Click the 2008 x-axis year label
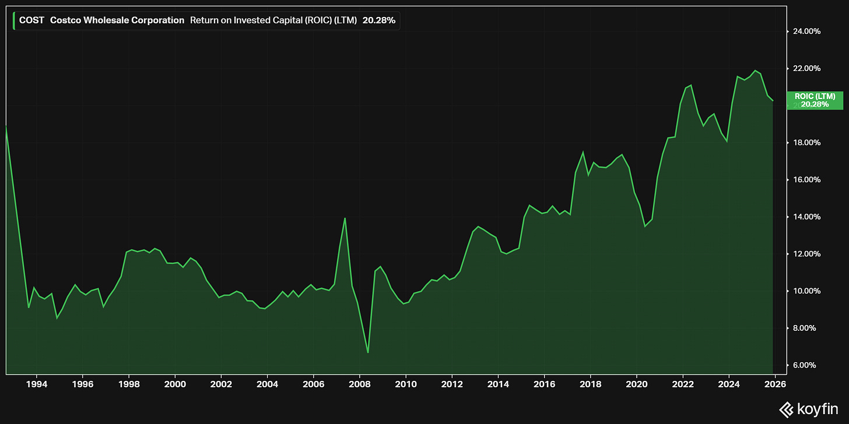 (x=359, y=384)
